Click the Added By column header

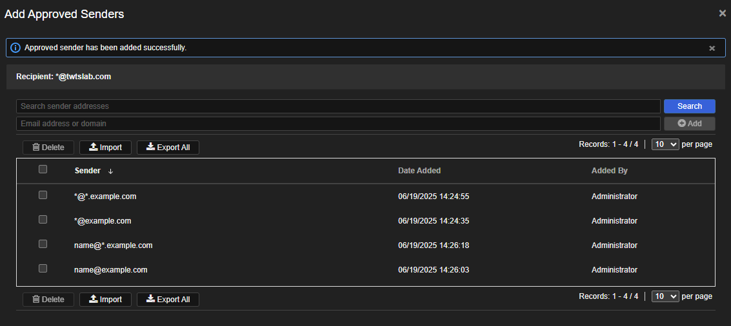pos(609,171)
